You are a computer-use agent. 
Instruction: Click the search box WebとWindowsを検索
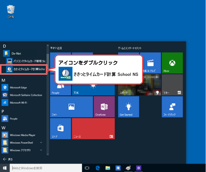[x=46, y=168]
